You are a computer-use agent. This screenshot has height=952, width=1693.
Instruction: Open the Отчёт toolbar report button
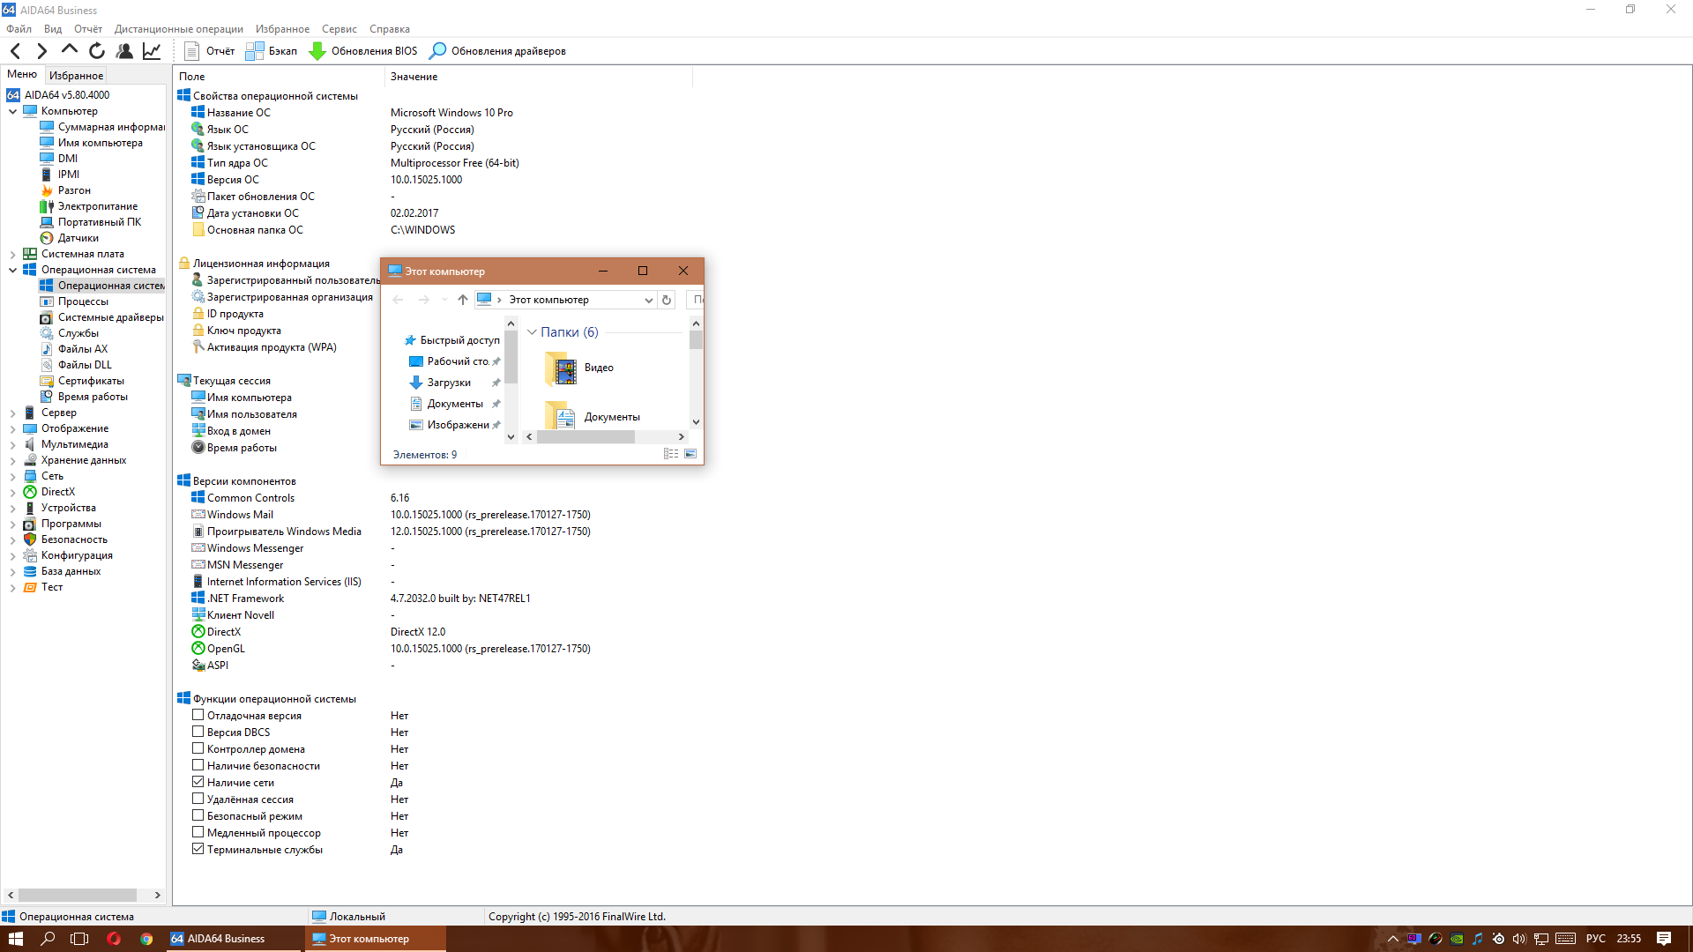point(210,51)
